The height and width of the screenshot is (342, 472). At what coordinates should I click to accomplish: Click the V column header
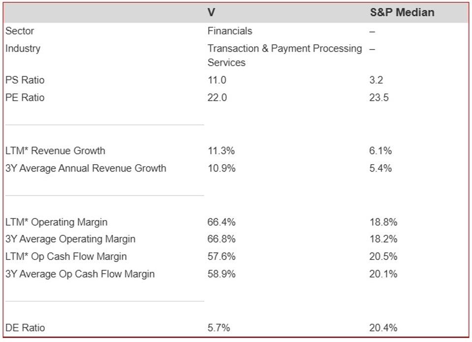pyautogui.click(x=211, y=13)
